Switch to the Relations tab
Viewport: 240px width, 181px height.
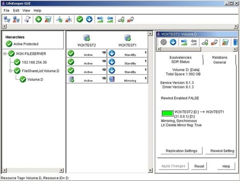pyautogui.click(x=220, y=57)
